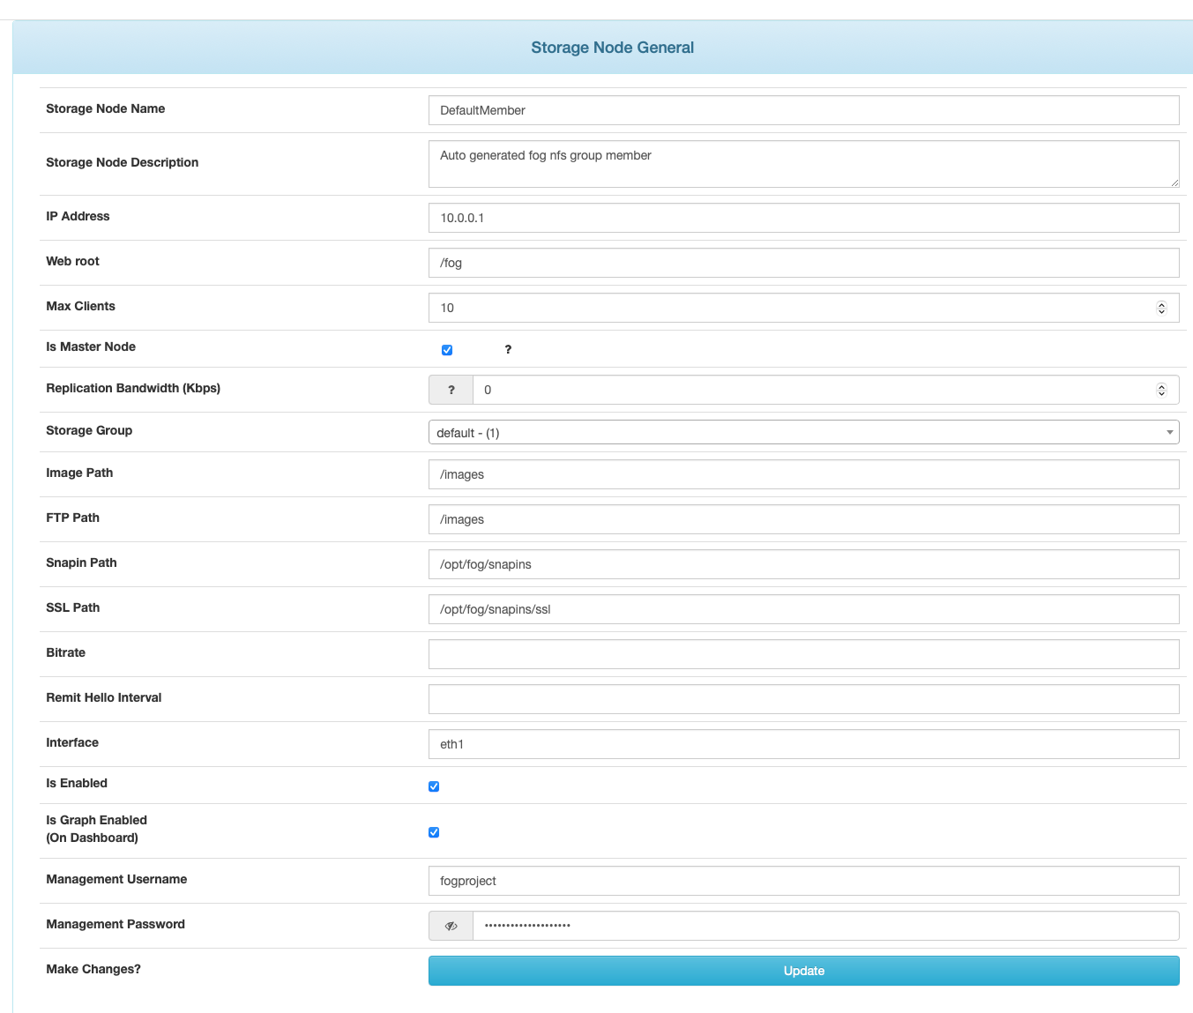Image resolution: width=1193 pixels, height=1013 pixels.
Task: Uncheck the Is Master Node checkbox
Action: tap(447, 350)
